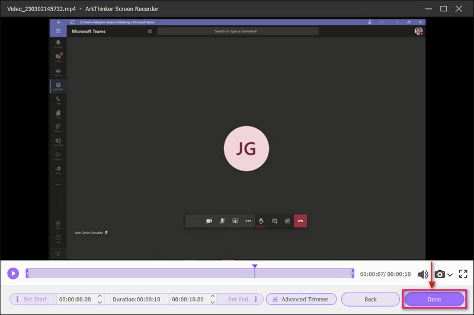Focus the start time 00:00:00.00 field
Screen dimensions: 474x315
pos(75,299)
